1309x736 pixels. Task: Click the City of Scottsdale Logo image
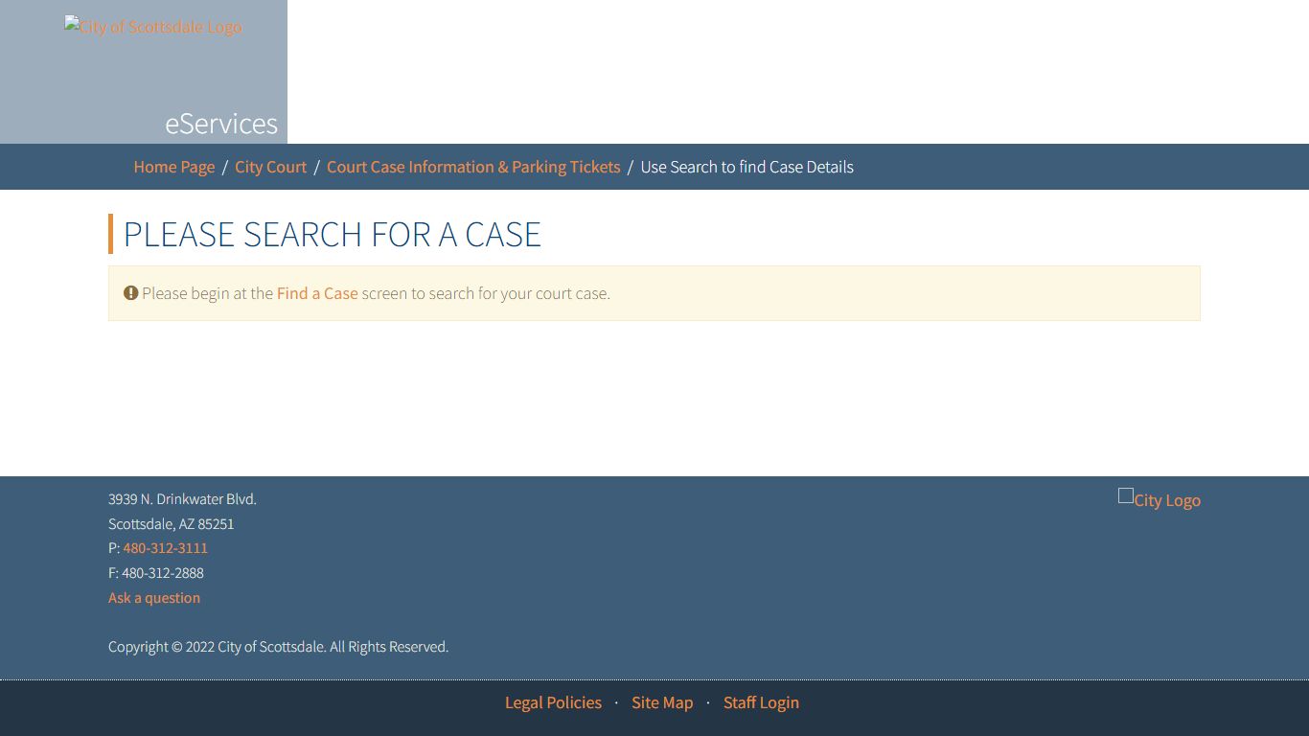click(153, 26)
